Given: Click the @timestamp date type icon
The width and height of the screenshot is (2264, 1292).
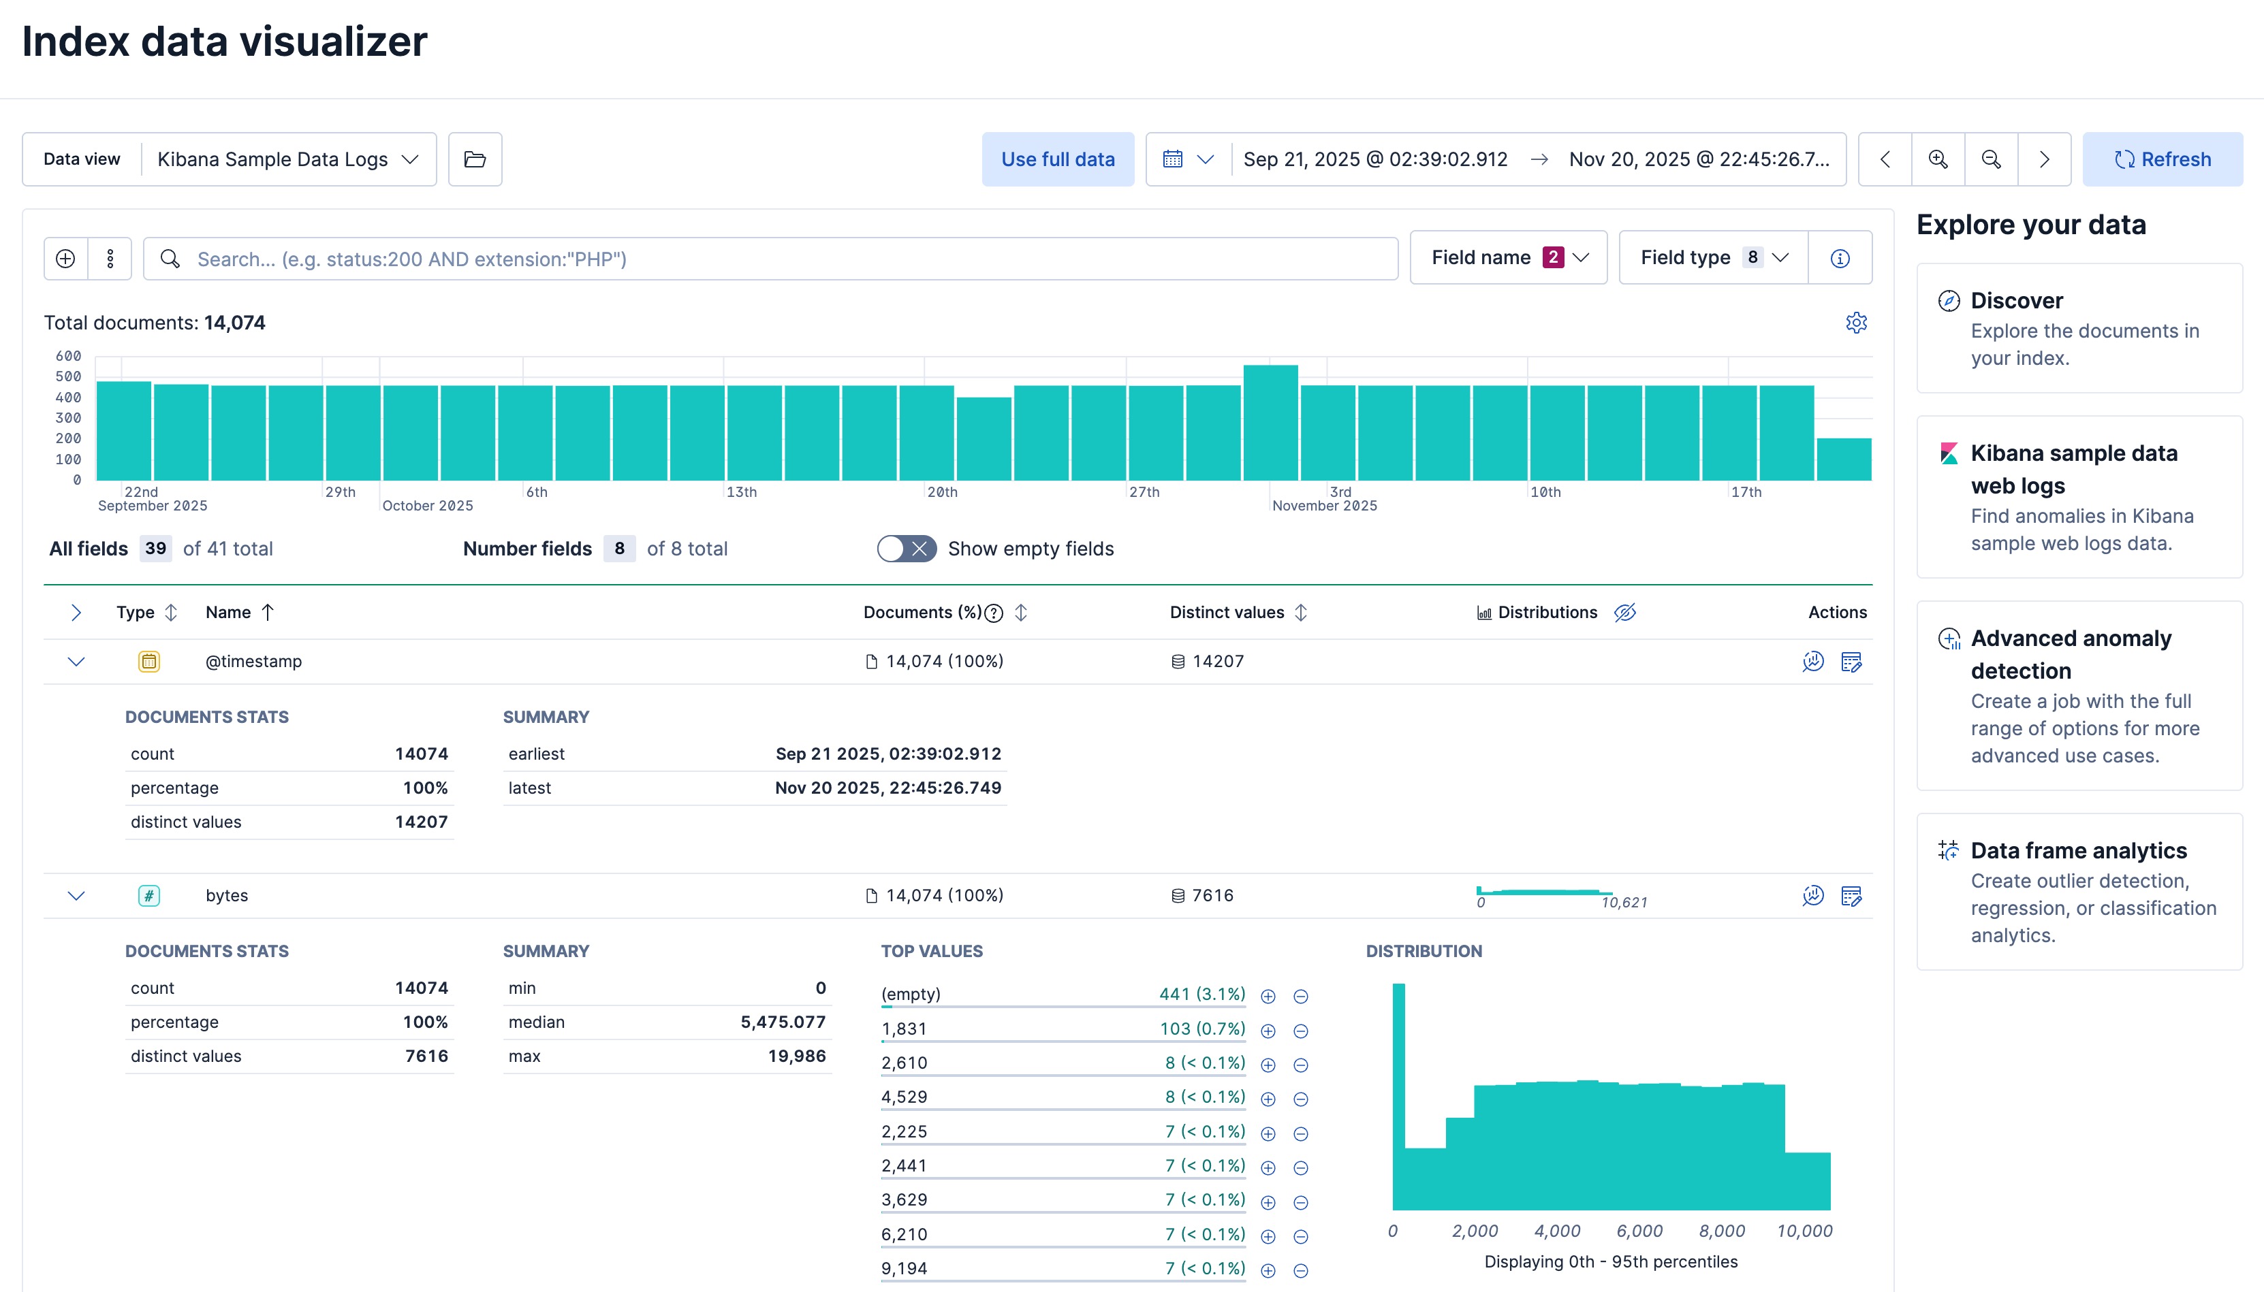Looking at the screenshot, I should (149, 661).
